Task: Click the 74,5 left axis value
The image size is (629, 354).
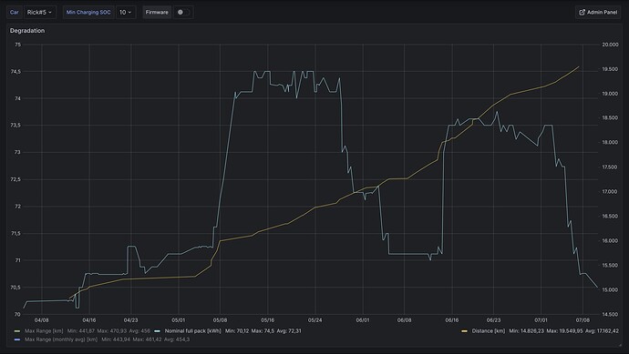Action: pyautogui.click(x=15, y=71)
